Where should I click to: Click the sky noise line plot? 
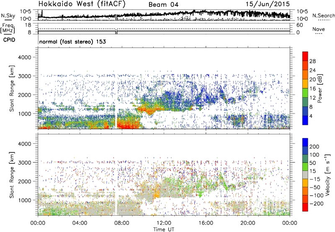coord(164,15)
